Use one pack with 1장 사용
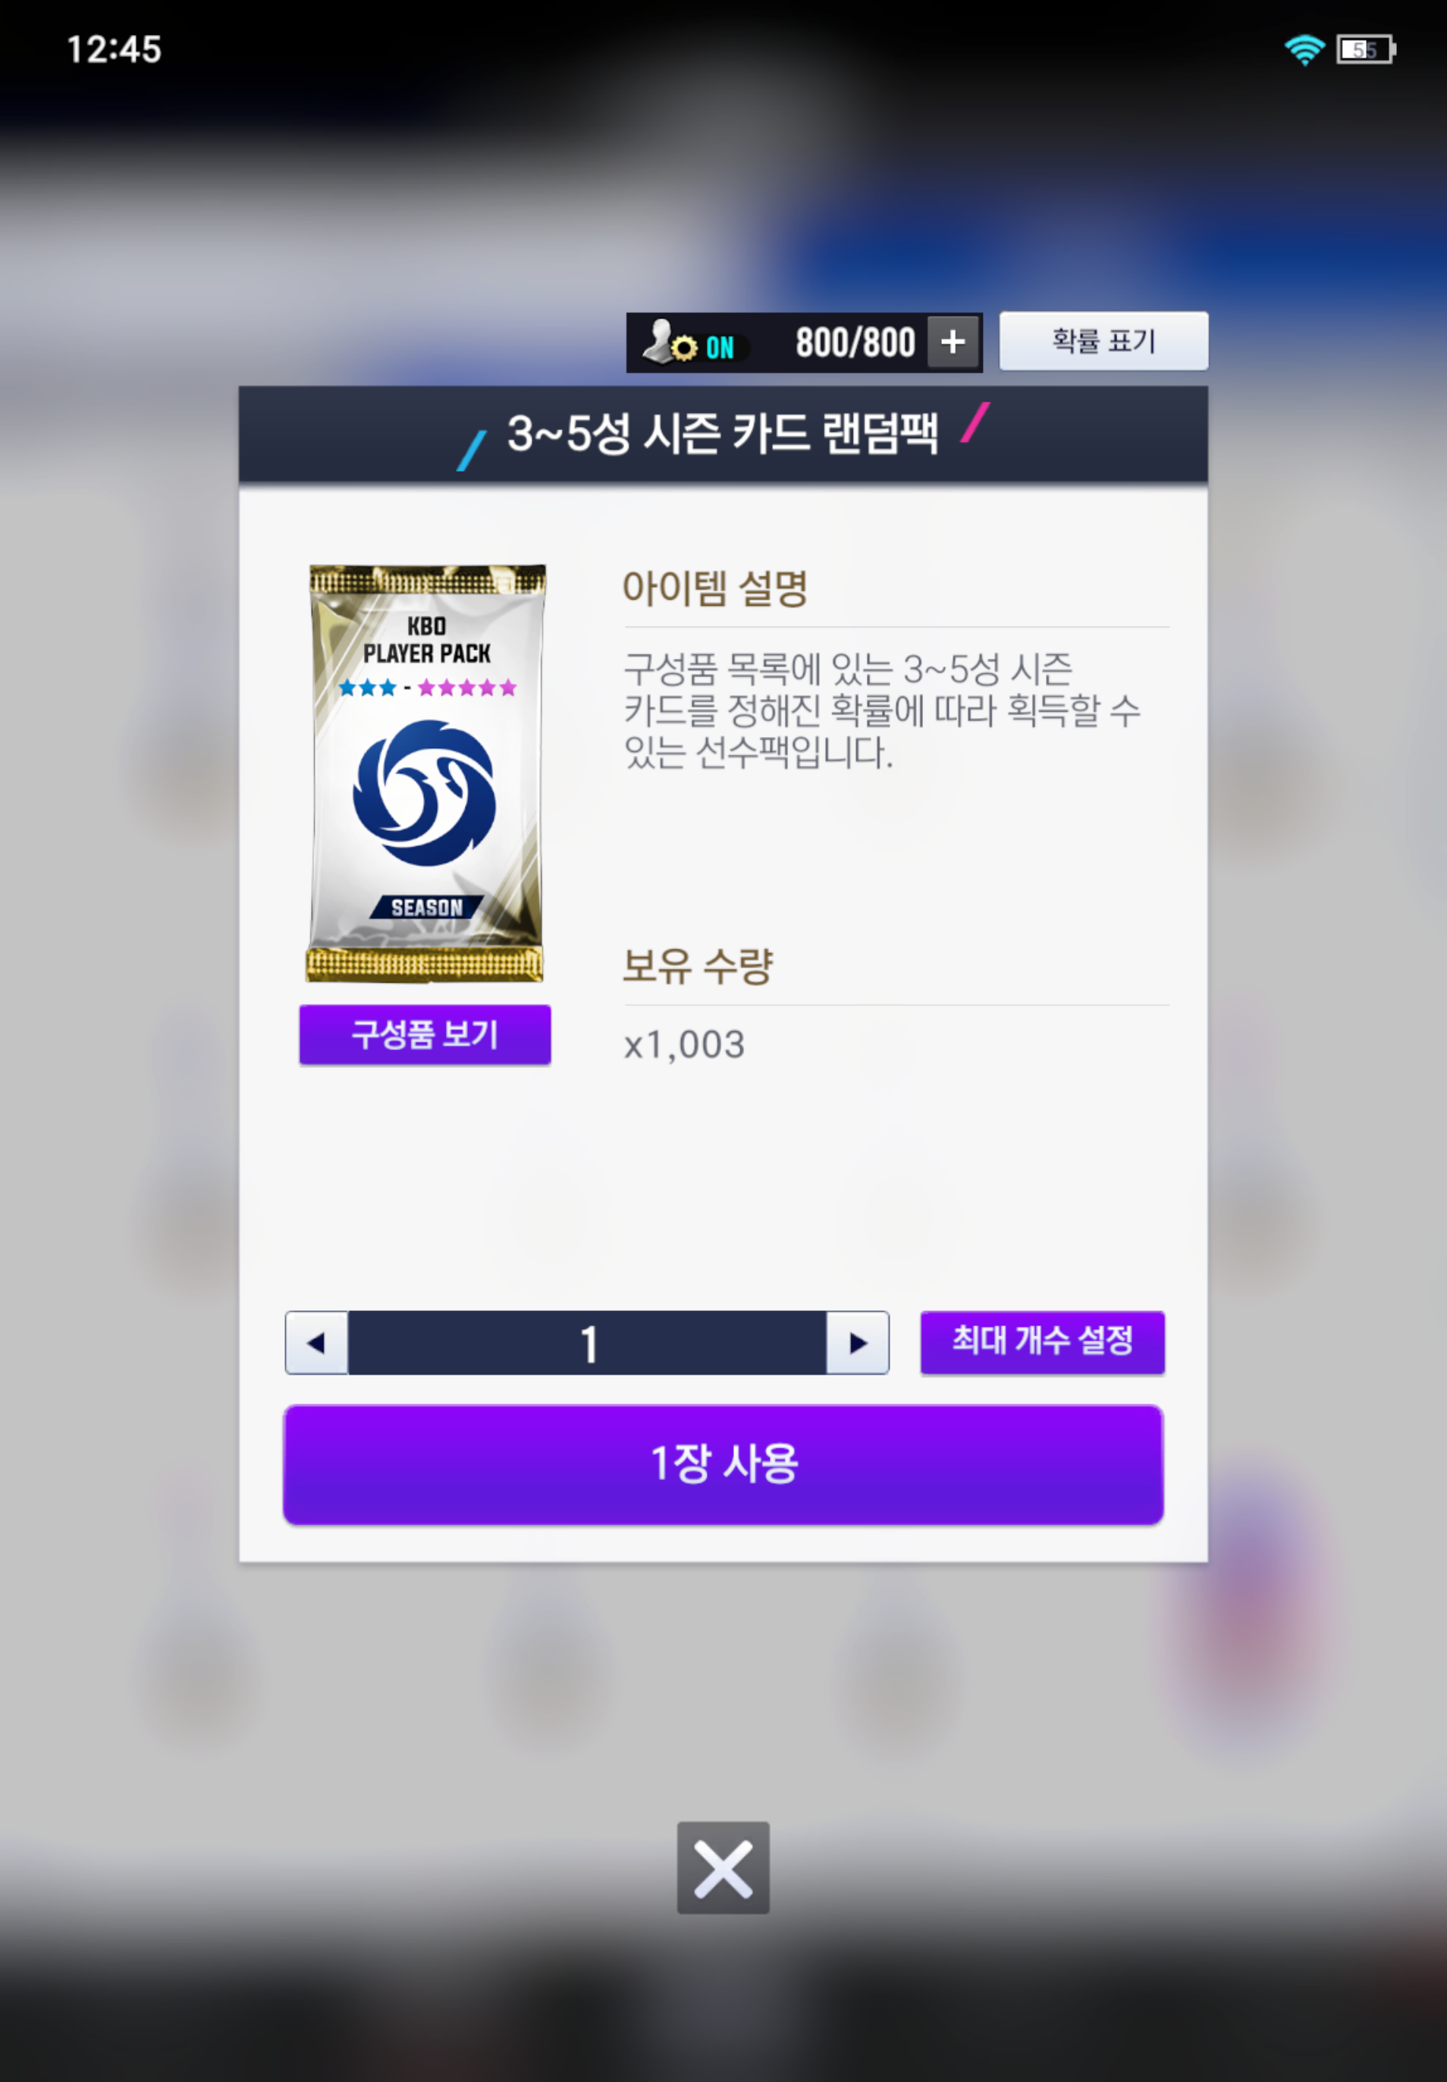The image size is (1447, 2082). pos(723,1465)
